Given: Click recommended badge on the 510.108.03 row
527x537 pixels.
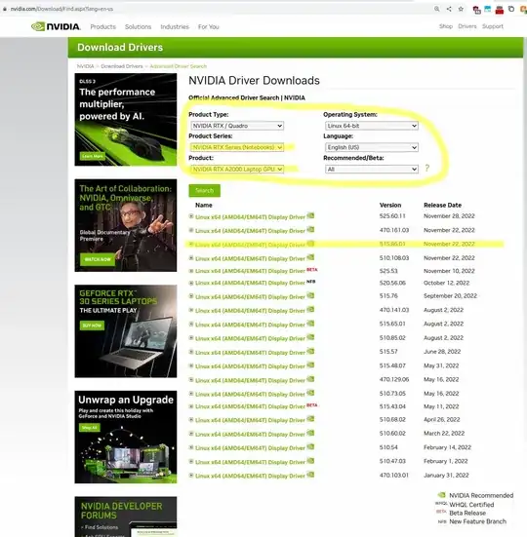Looking at the screenshot, I should (310, 257).
